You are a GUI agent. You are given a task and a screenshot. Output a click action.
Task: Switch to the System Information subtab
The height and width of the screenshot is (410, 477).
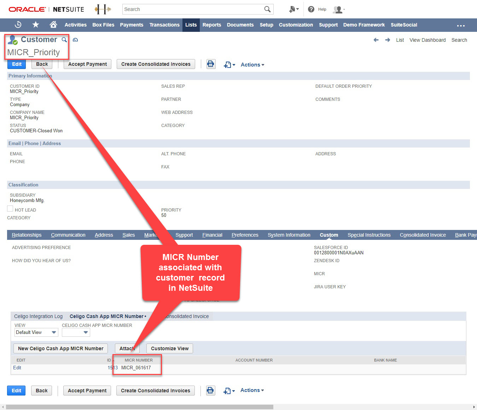click(289, 235)
